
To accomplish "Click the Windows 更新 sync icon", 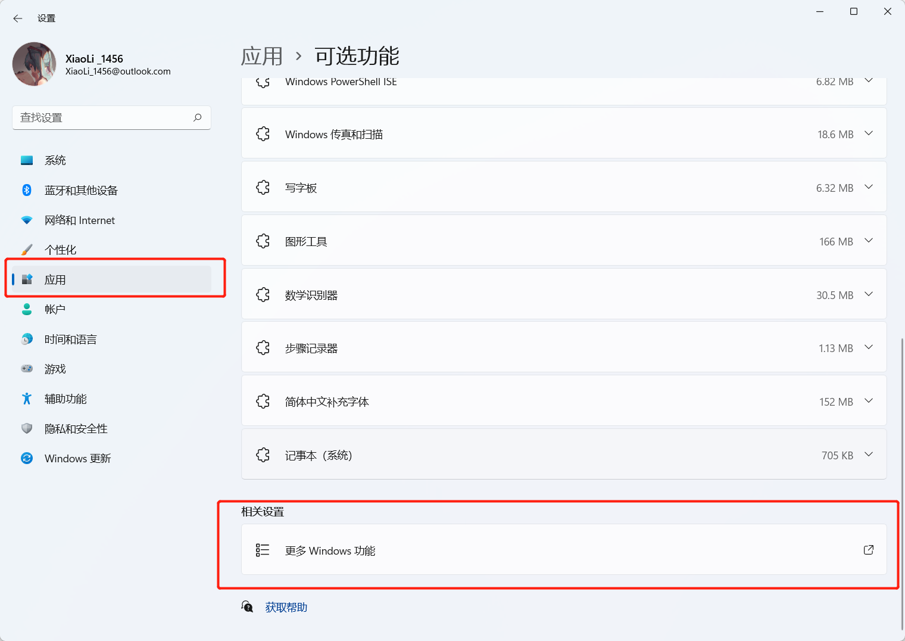I will point(27,458).
